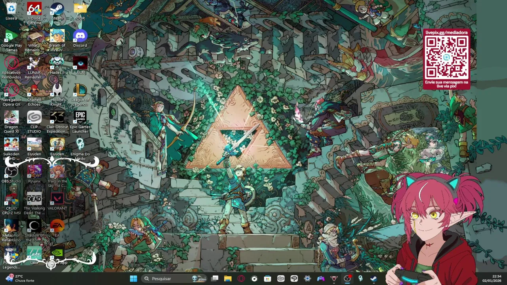
Task: Select the Dragon Quest XI icon
Action: pos(11,122)
